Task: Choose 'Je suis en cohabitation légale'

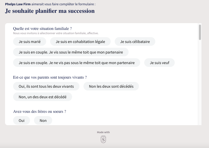Action: (x=80, y=41)
